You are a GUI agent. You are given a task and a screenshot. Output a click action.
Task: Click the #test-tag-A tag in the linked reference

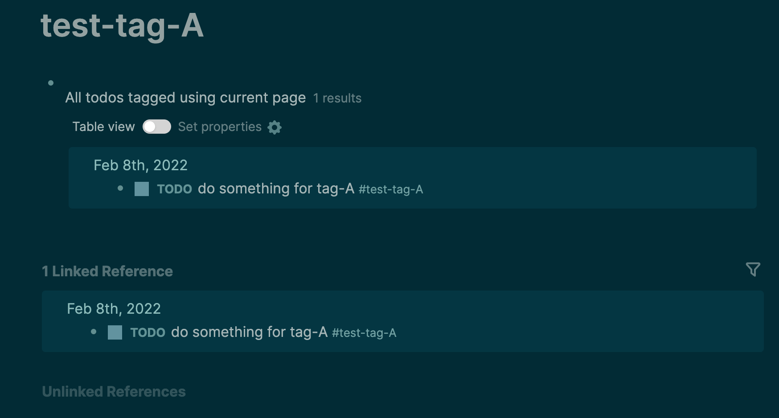[x=364, y=333]
